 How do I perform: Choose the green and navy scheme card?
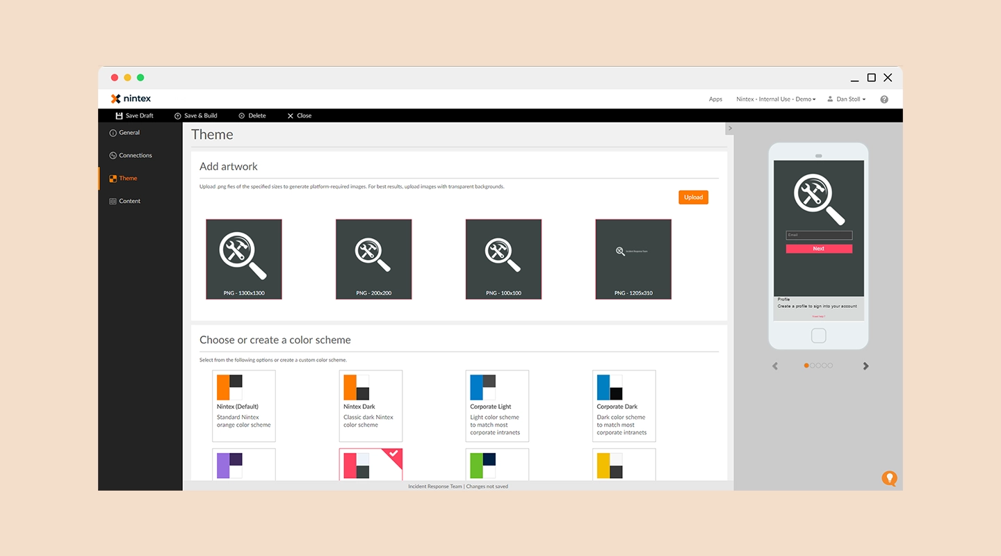tap(497, 464)
